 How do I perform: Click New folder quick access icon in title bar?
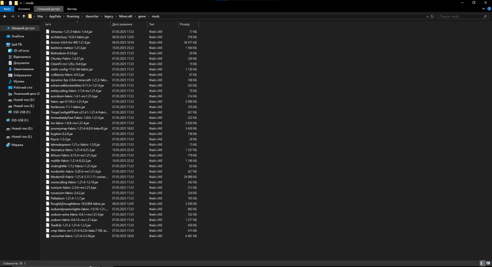(16, 3)
